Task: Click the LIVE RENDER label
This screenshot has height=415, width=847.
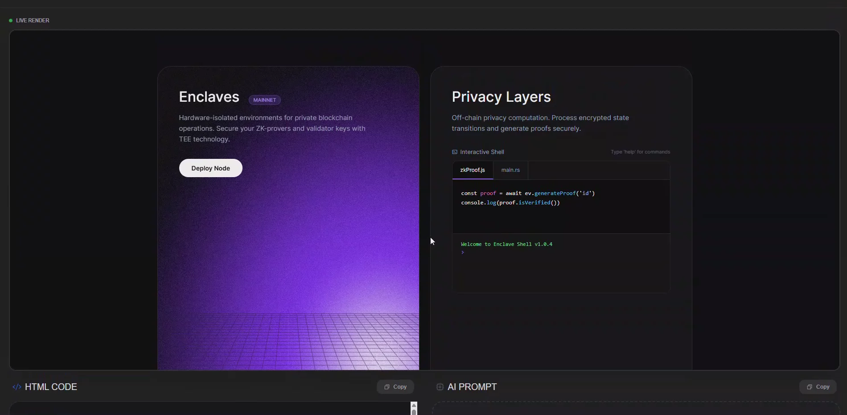Action: pyautogui.click(x=33, y=21)
